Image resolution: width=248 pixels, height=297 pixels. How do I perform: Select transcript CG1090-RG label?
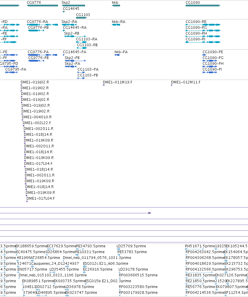[196, 28]
